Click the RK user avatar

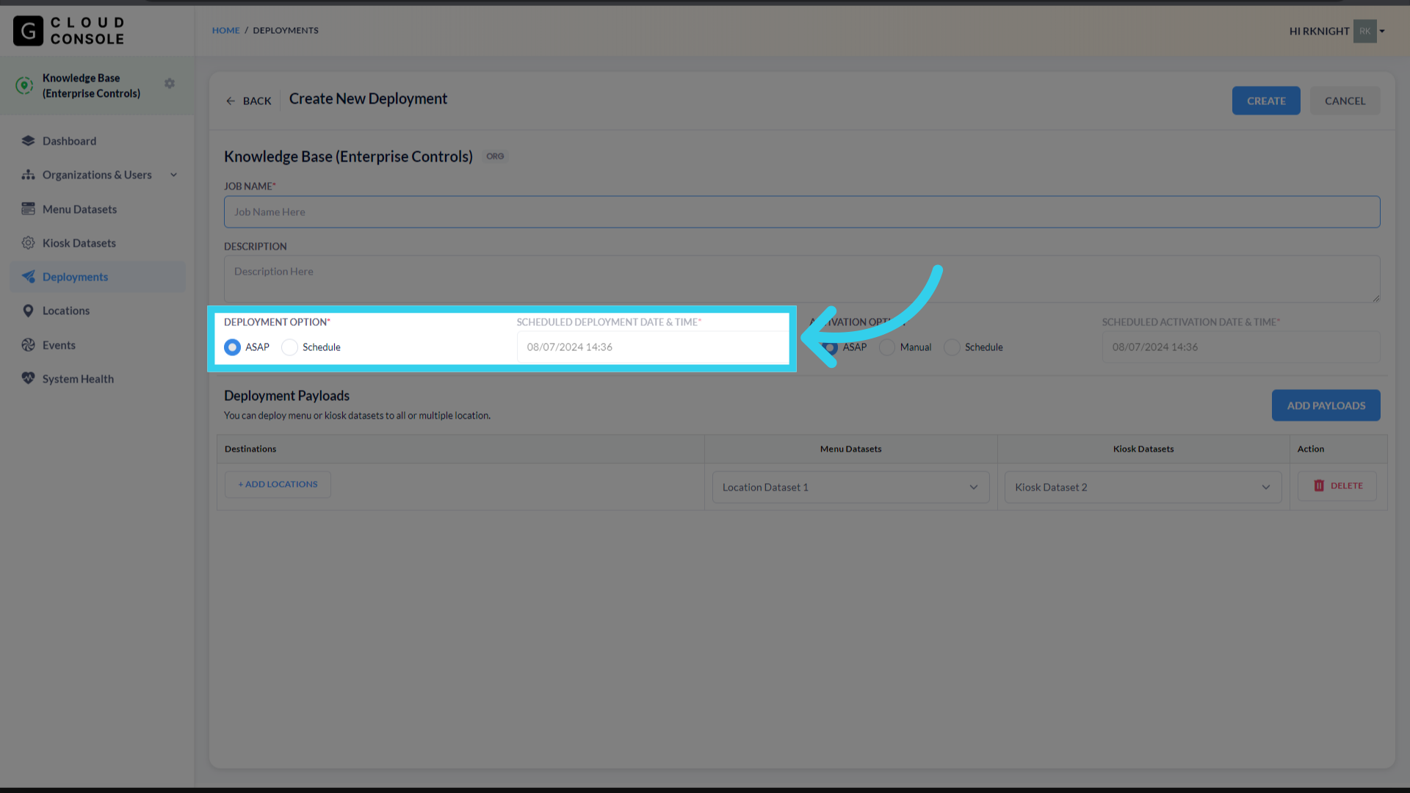point(1364,31)
